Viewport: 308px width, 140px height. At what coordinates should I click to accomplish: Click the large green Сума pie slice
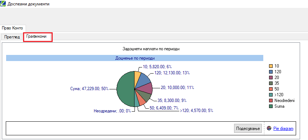(x=125, y=89)
